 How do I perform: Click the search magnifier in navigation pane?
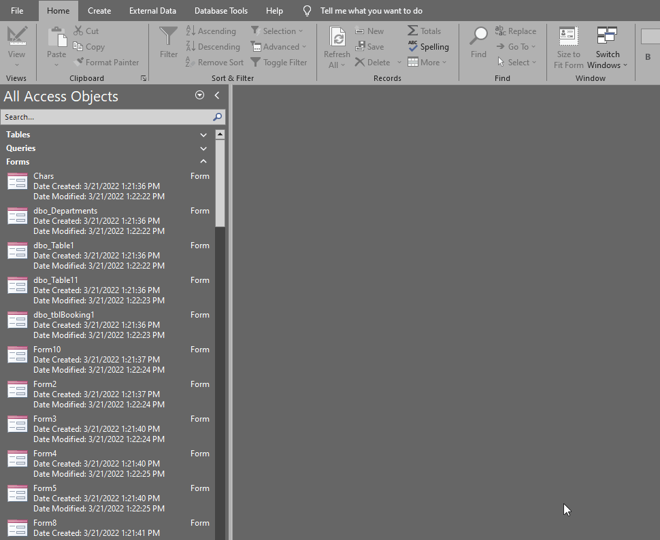coord(217,117)
